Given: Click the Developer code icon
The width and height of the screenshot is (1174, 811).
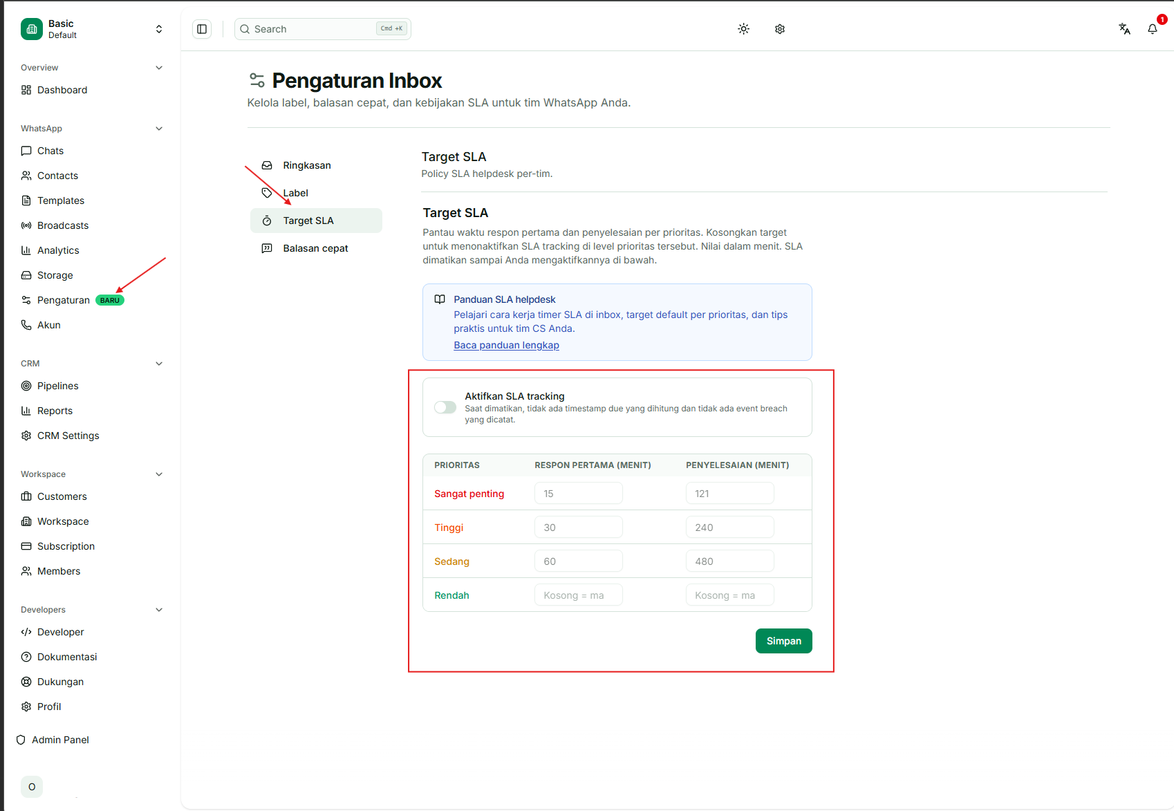Looking at the screenshot, I should 26,632.
